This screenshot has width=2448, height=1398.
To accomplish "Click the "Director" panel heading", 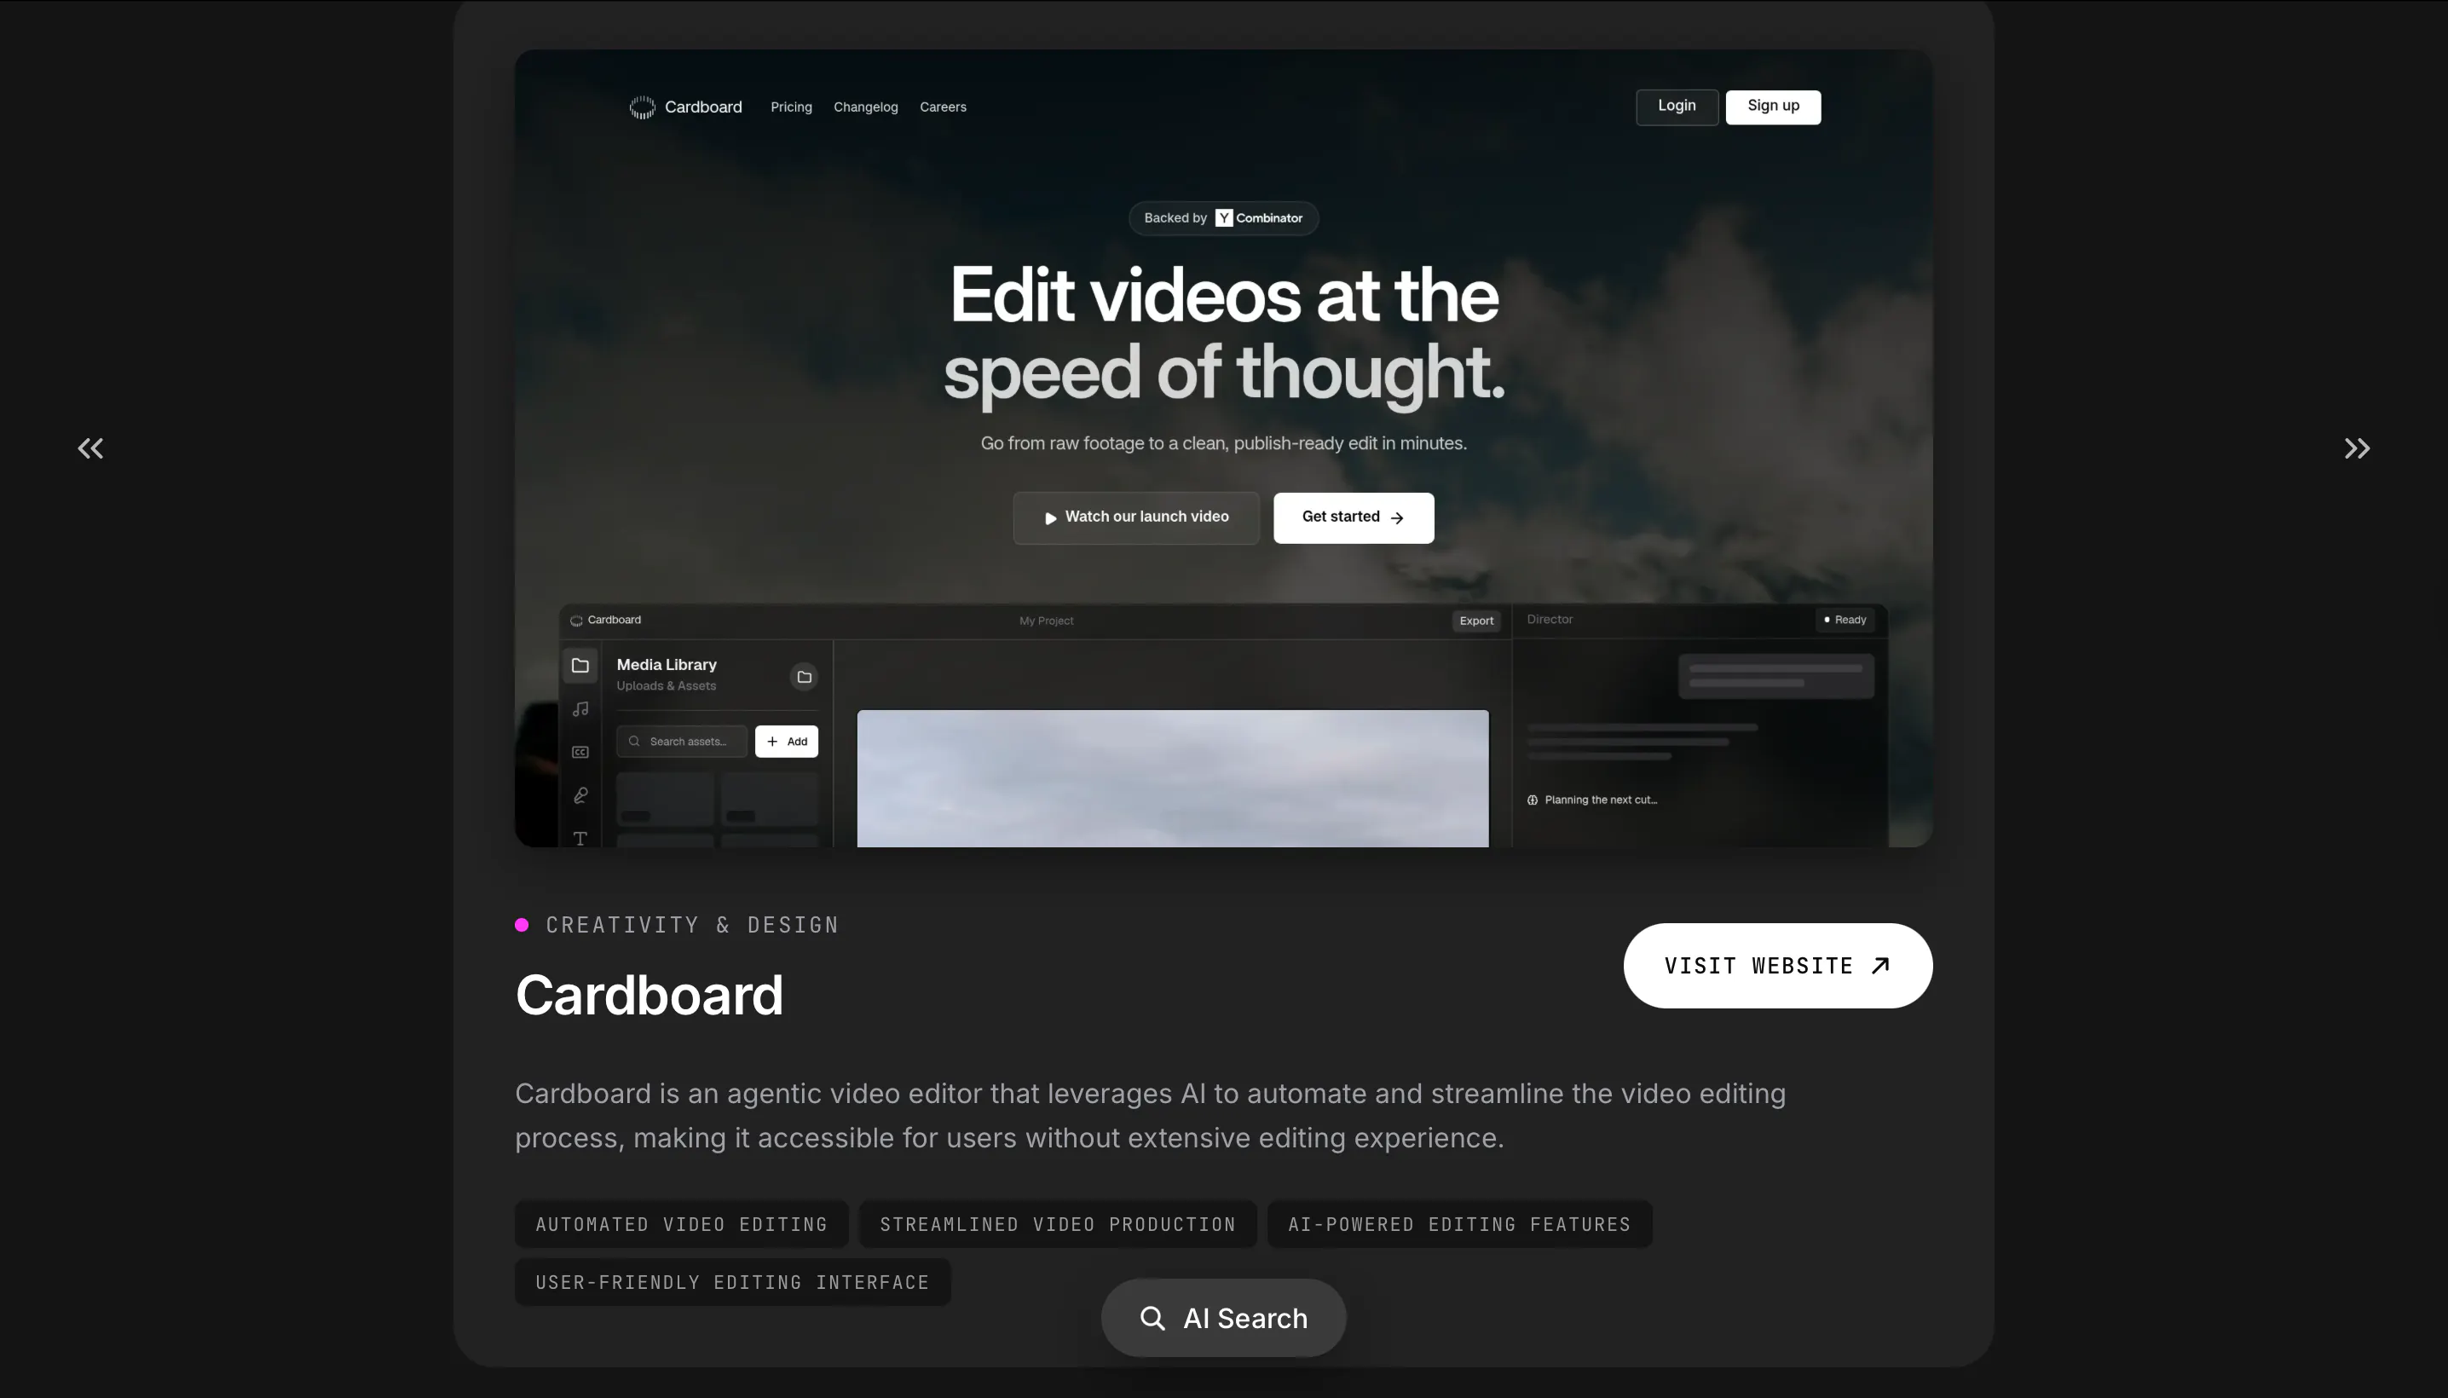I will (x=1550, y=620).
